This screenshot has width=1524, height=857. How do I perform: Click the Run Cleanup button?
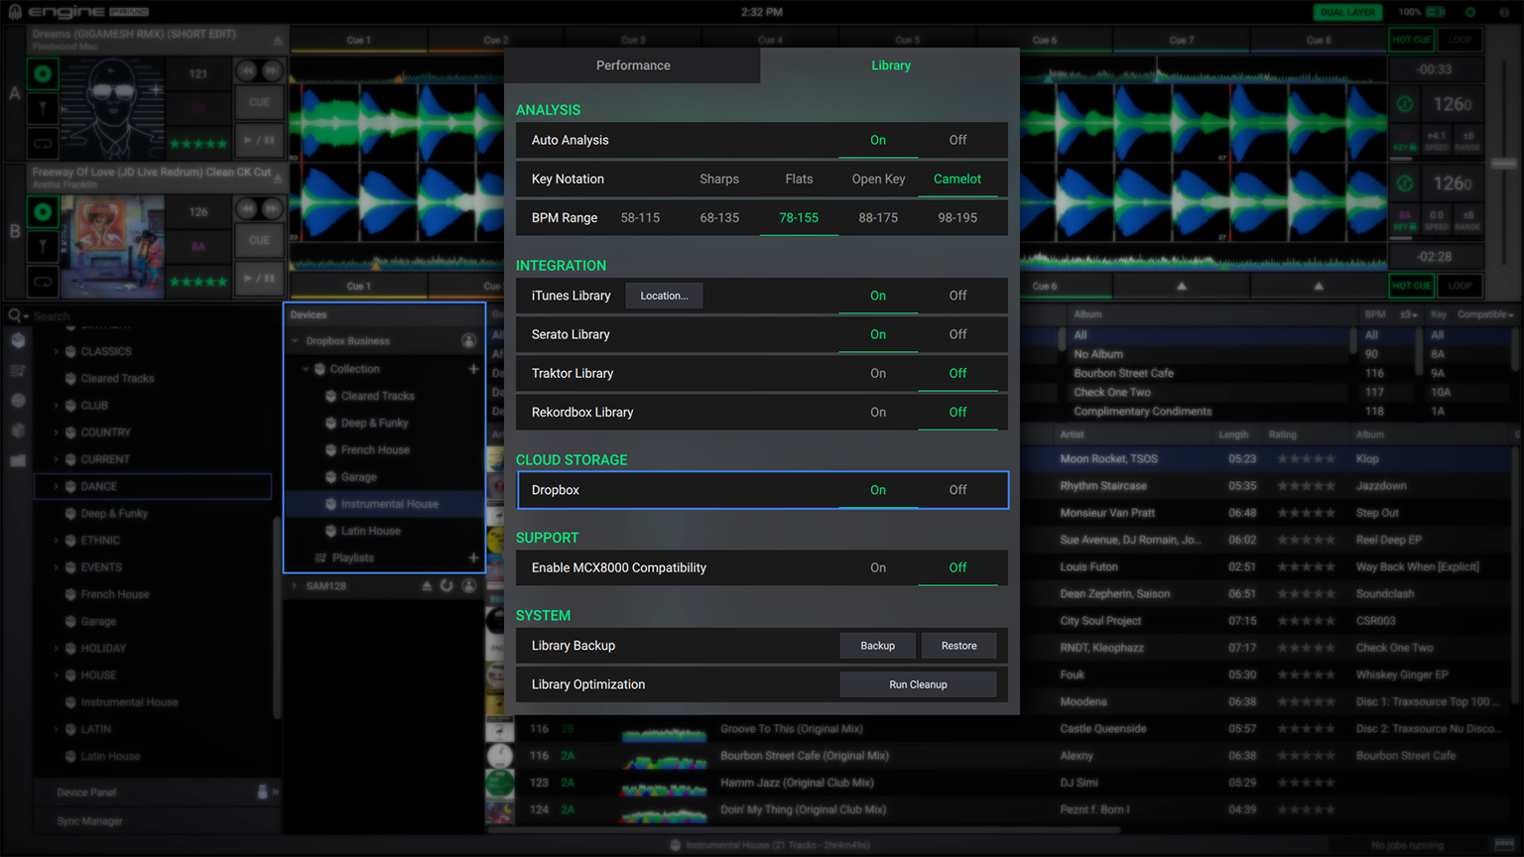click(918, 684)
